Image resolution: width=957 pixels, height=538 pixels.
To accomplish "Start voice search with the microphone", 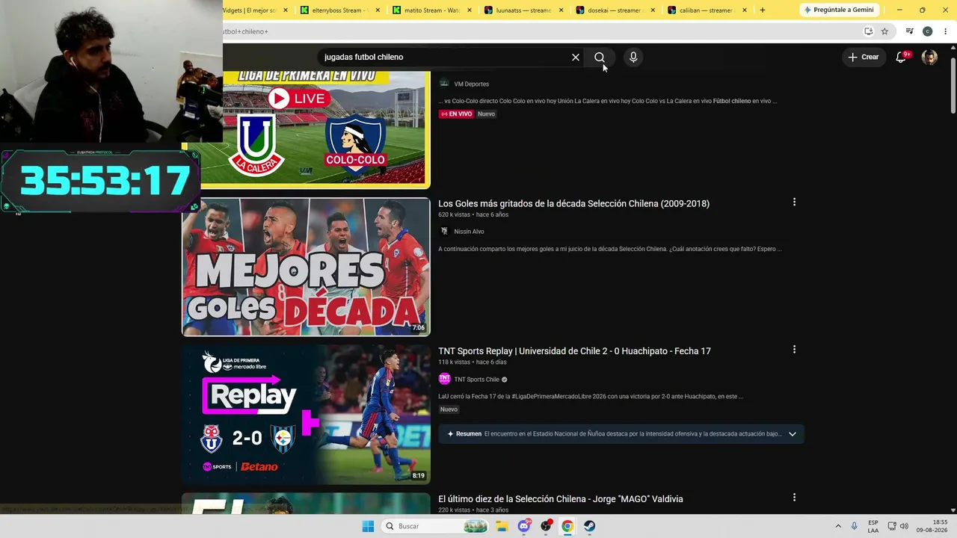I will tap(633, 58).
